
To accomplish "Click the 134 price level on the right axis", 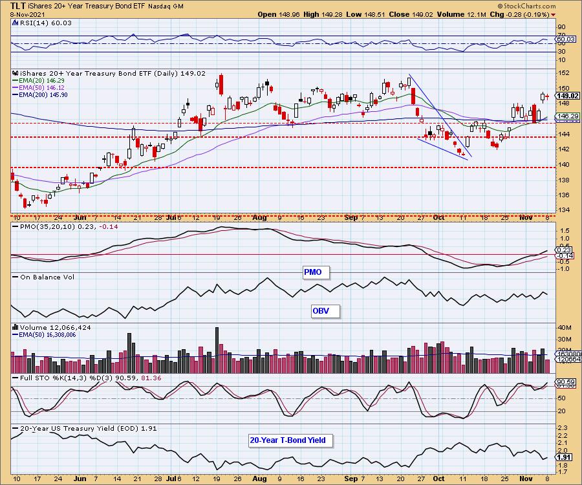I will tap(563, 210).
